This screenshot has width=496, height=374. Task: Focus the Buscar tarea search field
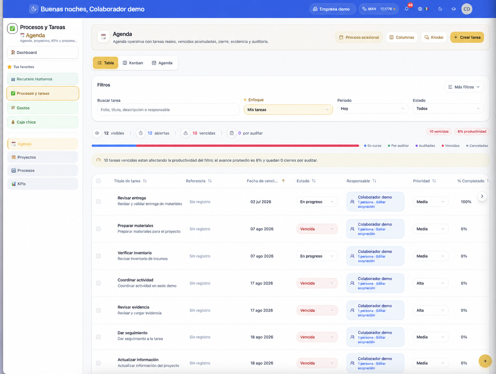tap(168, 110)
